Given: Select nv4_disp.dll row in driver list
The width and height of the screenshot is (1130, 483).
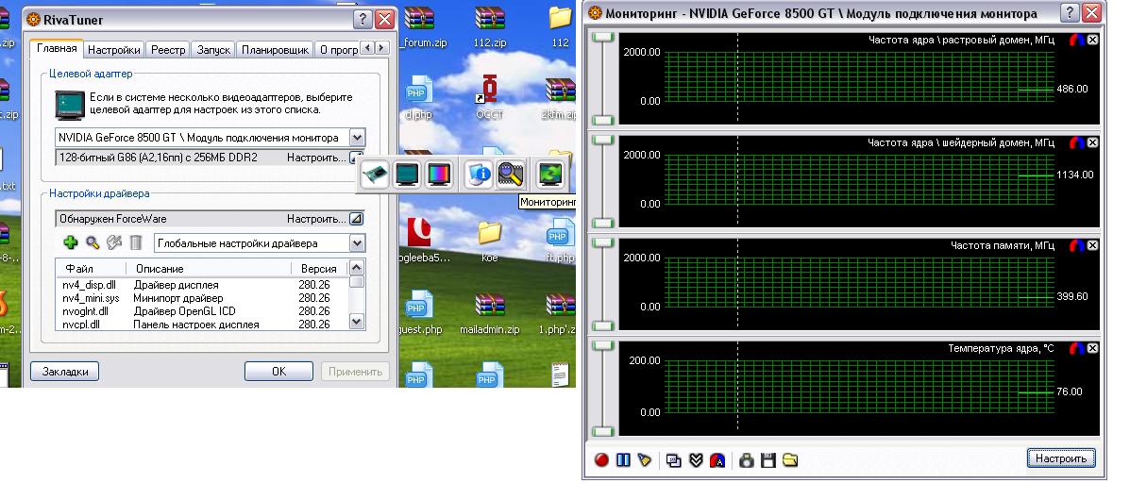Looking at the screenshot, I should (202, 285).
